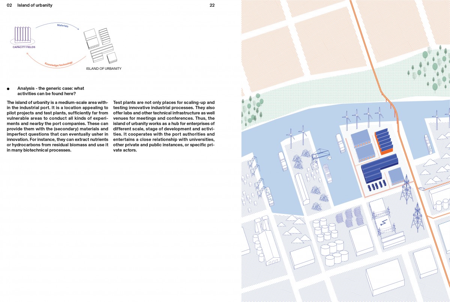Click the 'Island of urbanity' page header title
The width and height of the screenshot is (450, 302).
[x=35, y=5]
